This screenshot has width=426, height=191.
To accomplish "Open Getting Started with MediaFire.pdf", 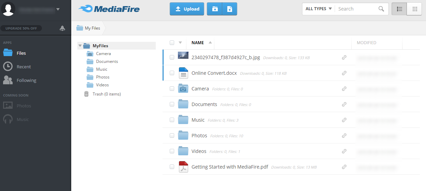I will (x=230, y=167).
